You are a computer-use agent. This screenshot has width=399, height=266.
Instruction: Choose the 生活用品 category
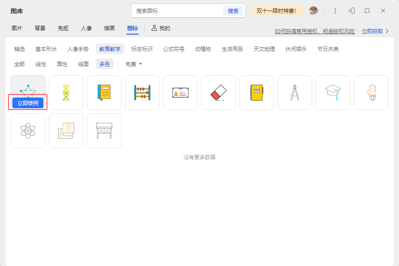(232, 49)
